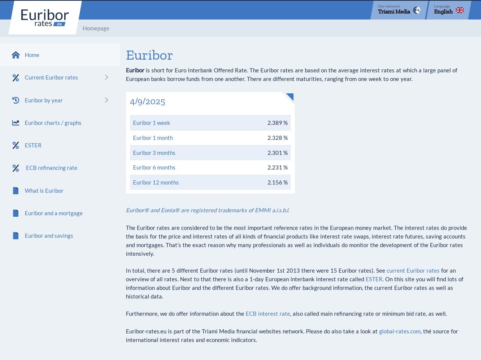Open Euribor and savings page
This screenshot has height=360, width=481.
pos(49,236)
